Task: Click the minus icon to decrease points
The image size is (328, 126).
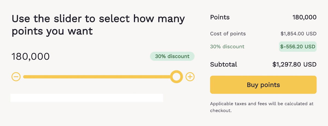Action: coord(16,77)
